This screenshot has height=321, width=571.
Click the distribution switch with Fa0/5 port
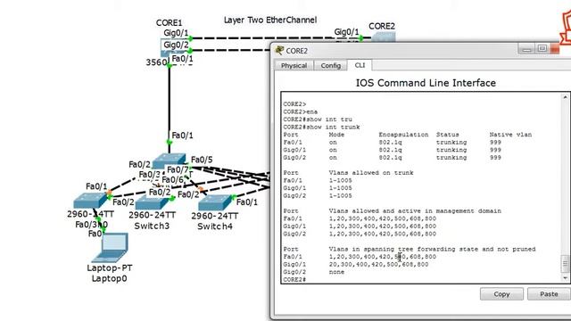tap(169, 160)
